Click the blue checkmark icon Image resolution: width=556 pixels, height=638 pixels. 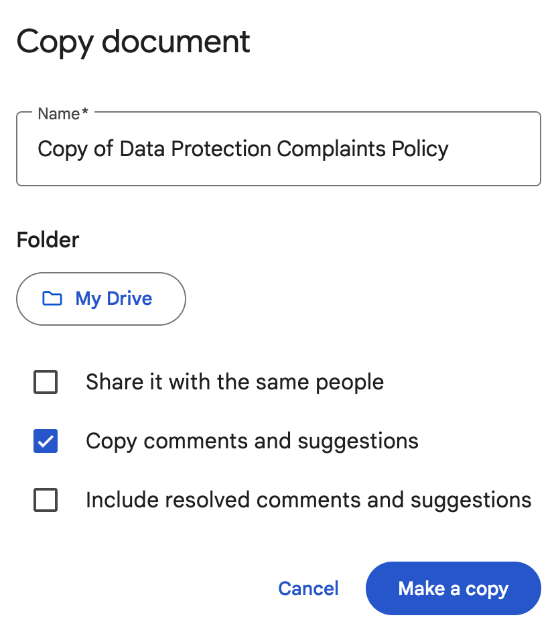pos(46,441)
